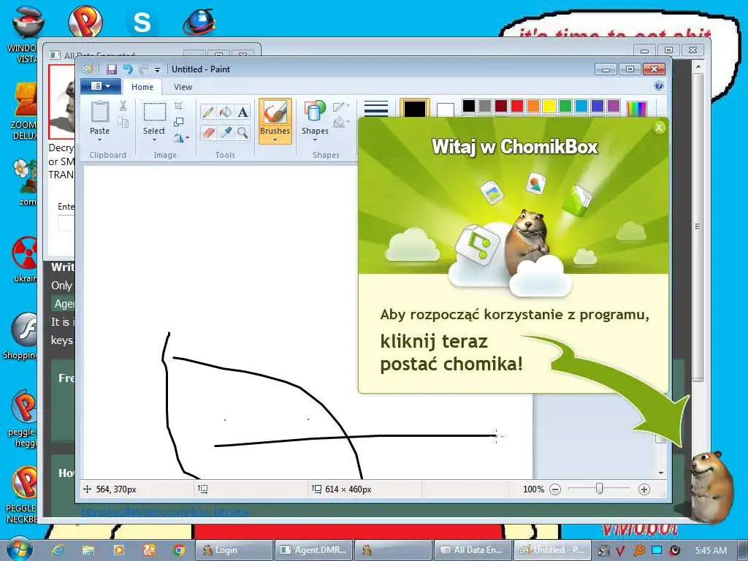The image size is (748, 561).
Task: Expand the Shapes dropdown arrow
Action: point(315,140)
